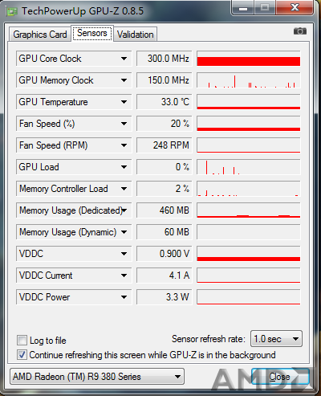
Task: Click the GPU Temperature history graph
Action: 249,102
